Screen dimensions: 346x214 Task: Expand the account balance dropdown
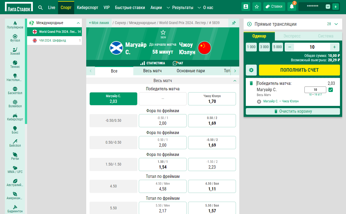[328, 7]
